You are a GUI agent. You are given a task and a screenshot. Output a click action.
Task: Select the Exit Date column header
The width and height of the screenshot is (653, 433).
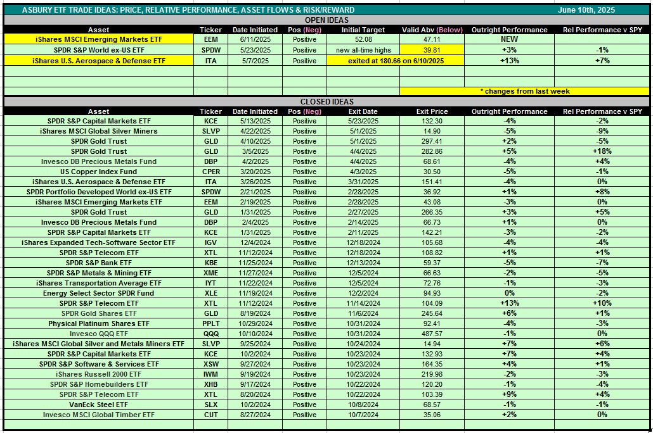click(x=363, y=111)
